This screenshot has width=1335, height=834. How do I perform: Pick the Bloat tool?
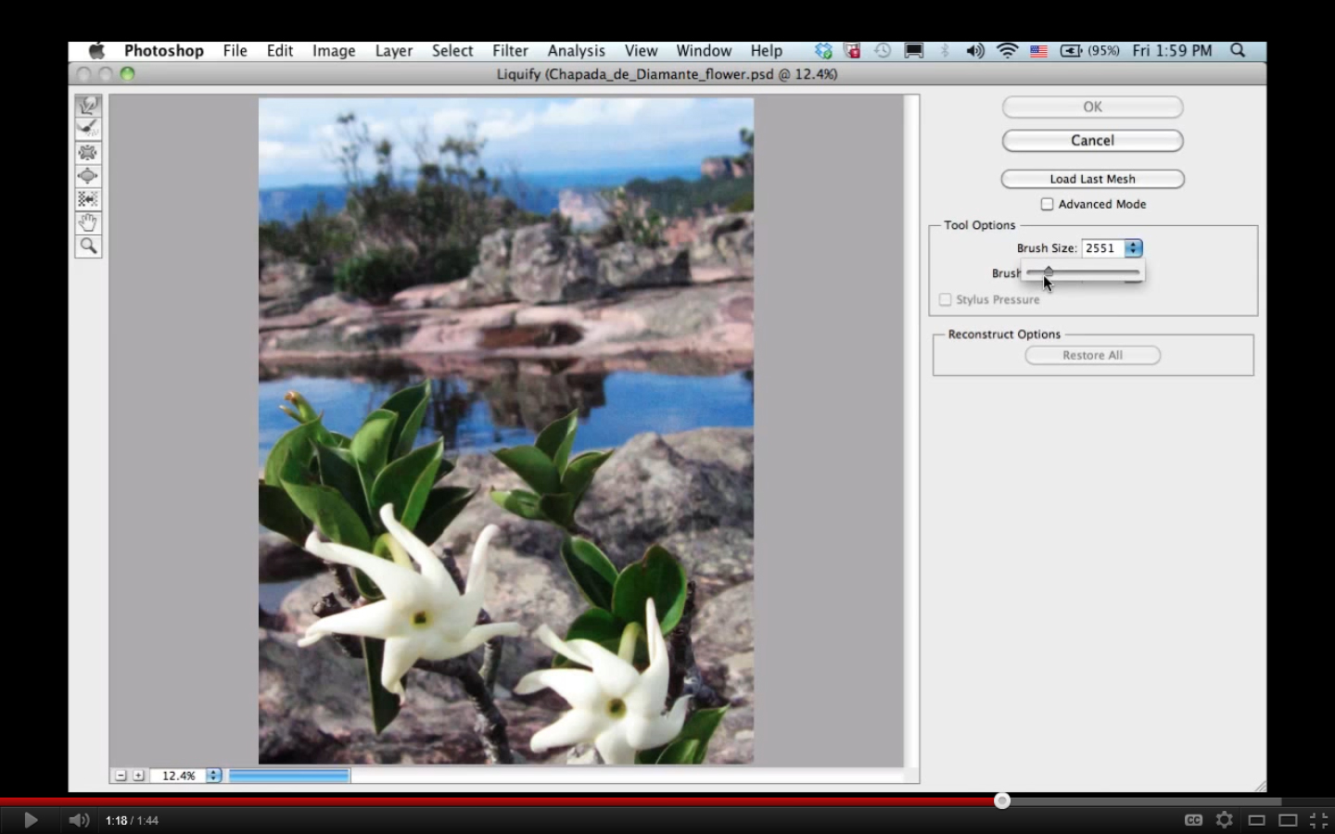pos(88,176)
